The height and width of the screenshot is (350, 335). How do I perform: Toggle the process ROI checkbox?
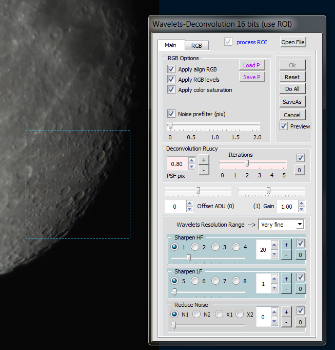[228, 42]
